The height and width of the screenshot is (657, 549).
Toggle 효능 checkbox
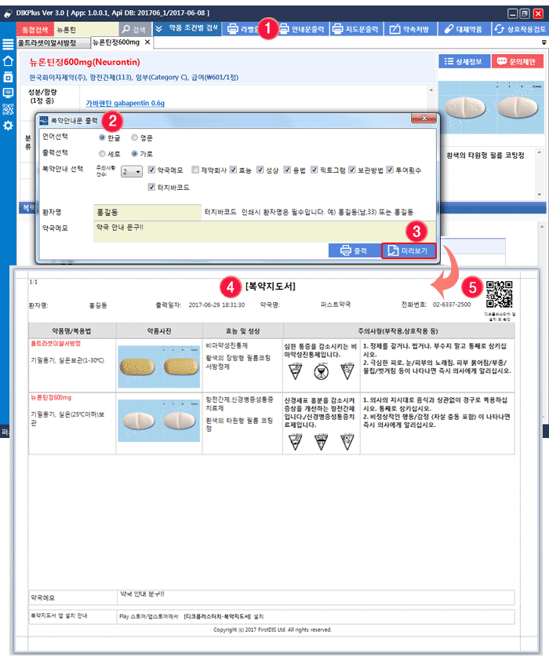coord(233,170)
